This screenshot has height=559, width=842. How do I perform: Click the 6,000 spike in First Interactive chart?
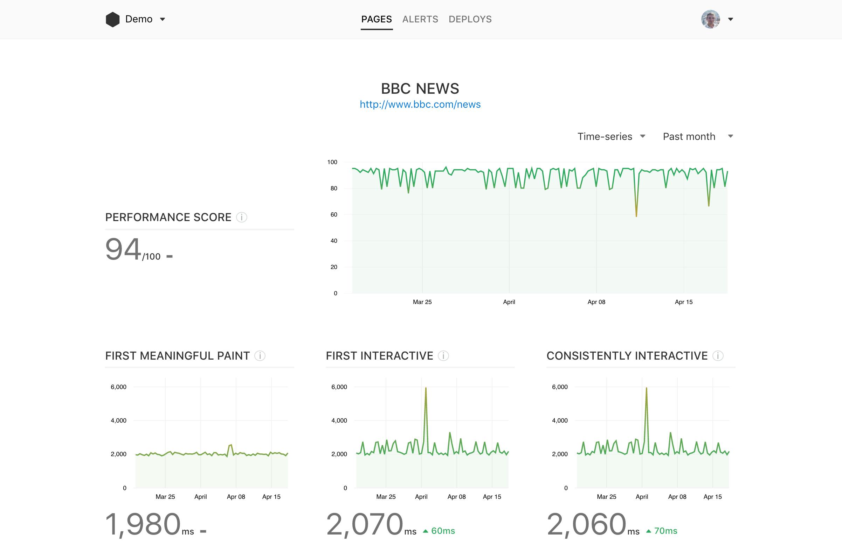pos(426,389)
